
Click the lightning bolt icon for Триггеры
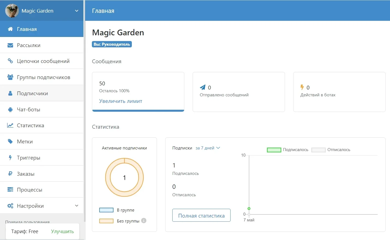click(x=10, y=158)
